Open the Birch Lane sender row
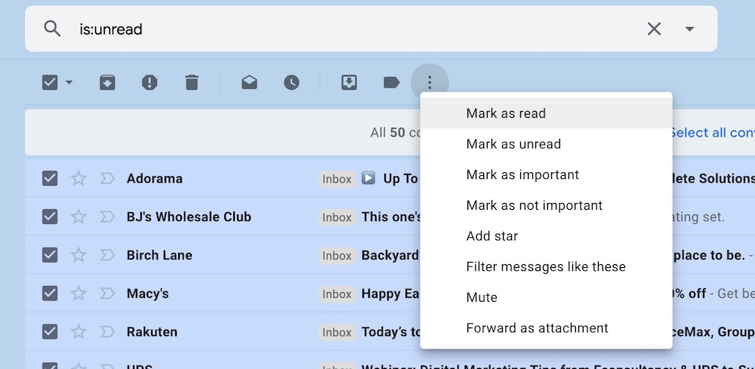The height and width of the screenshot is (369, 755). [x=159, y=255]
